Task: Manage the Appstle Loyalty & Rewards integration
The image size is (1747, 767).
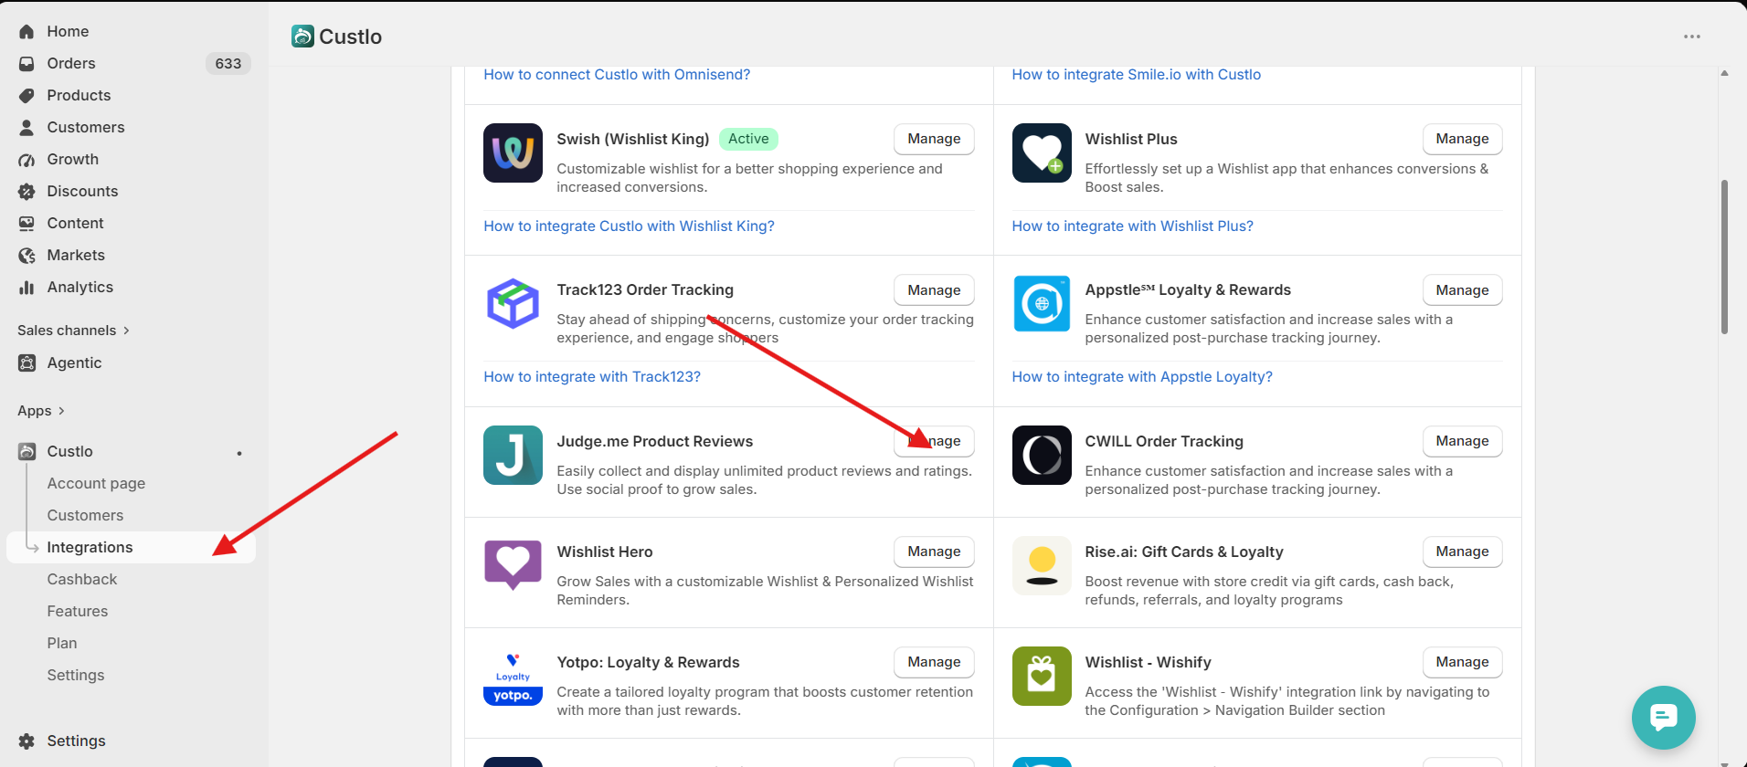Action: 1462,290
